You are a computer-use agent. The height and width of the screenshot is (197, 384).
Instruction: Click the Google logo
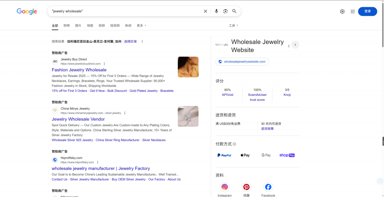click(x=27, y=12)
